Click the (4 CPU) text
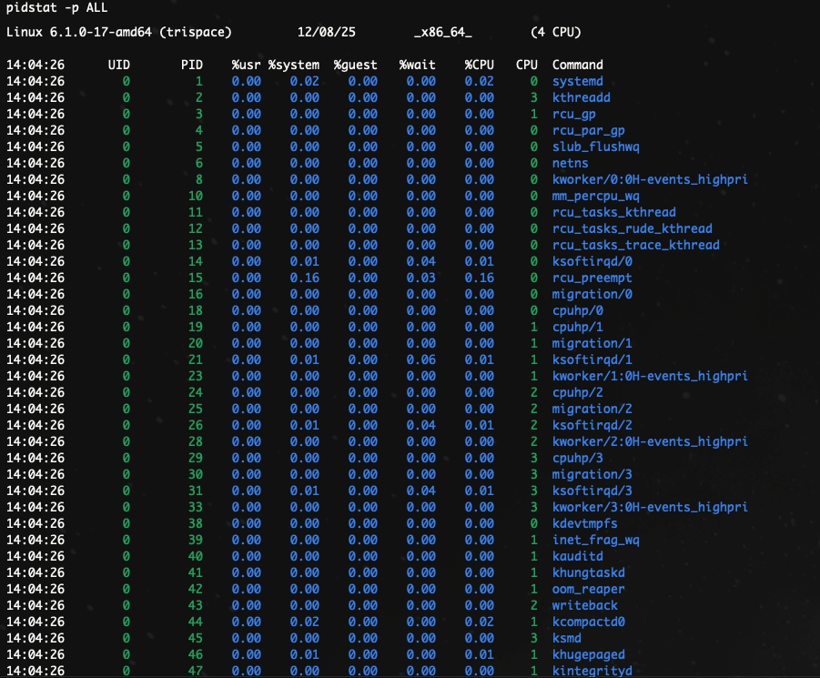 point(555,32)
